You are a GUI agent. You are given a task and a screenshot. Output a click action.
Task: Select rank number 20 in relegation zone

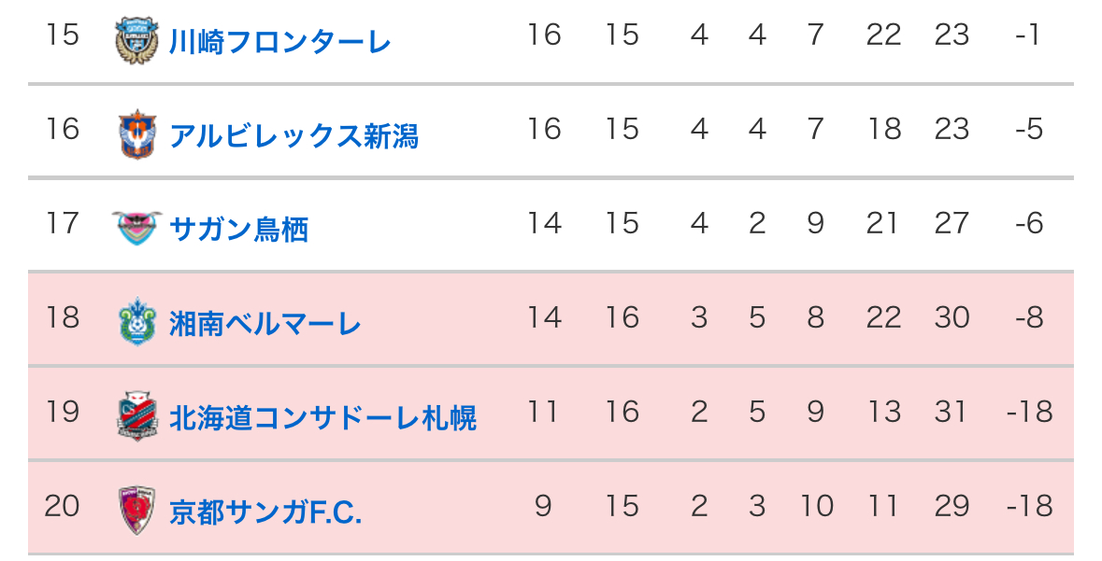[x=63, y=506]
